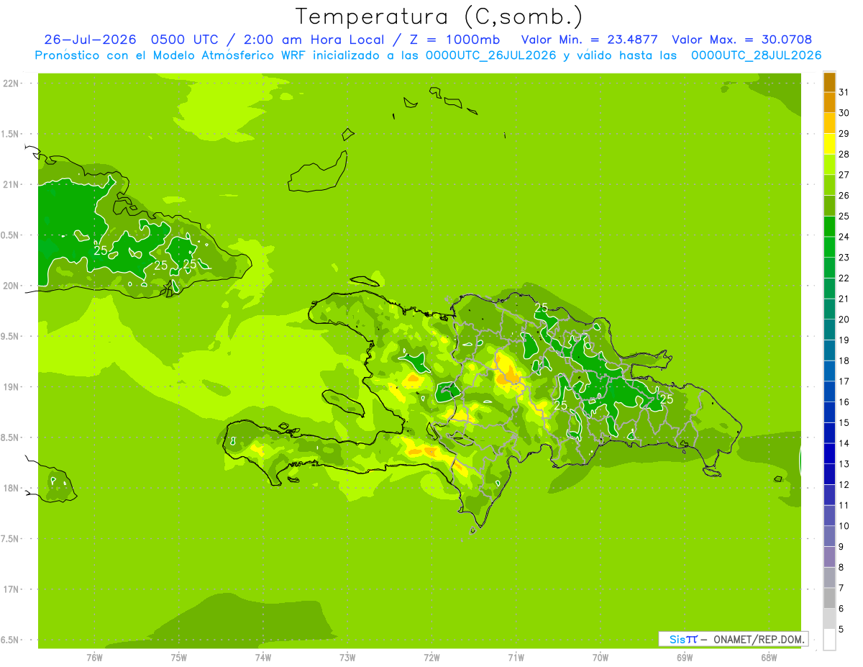Click the 25 contour label near Samaná
The width and height of the screenshot is (863, 667).
[x=667, y=399]
